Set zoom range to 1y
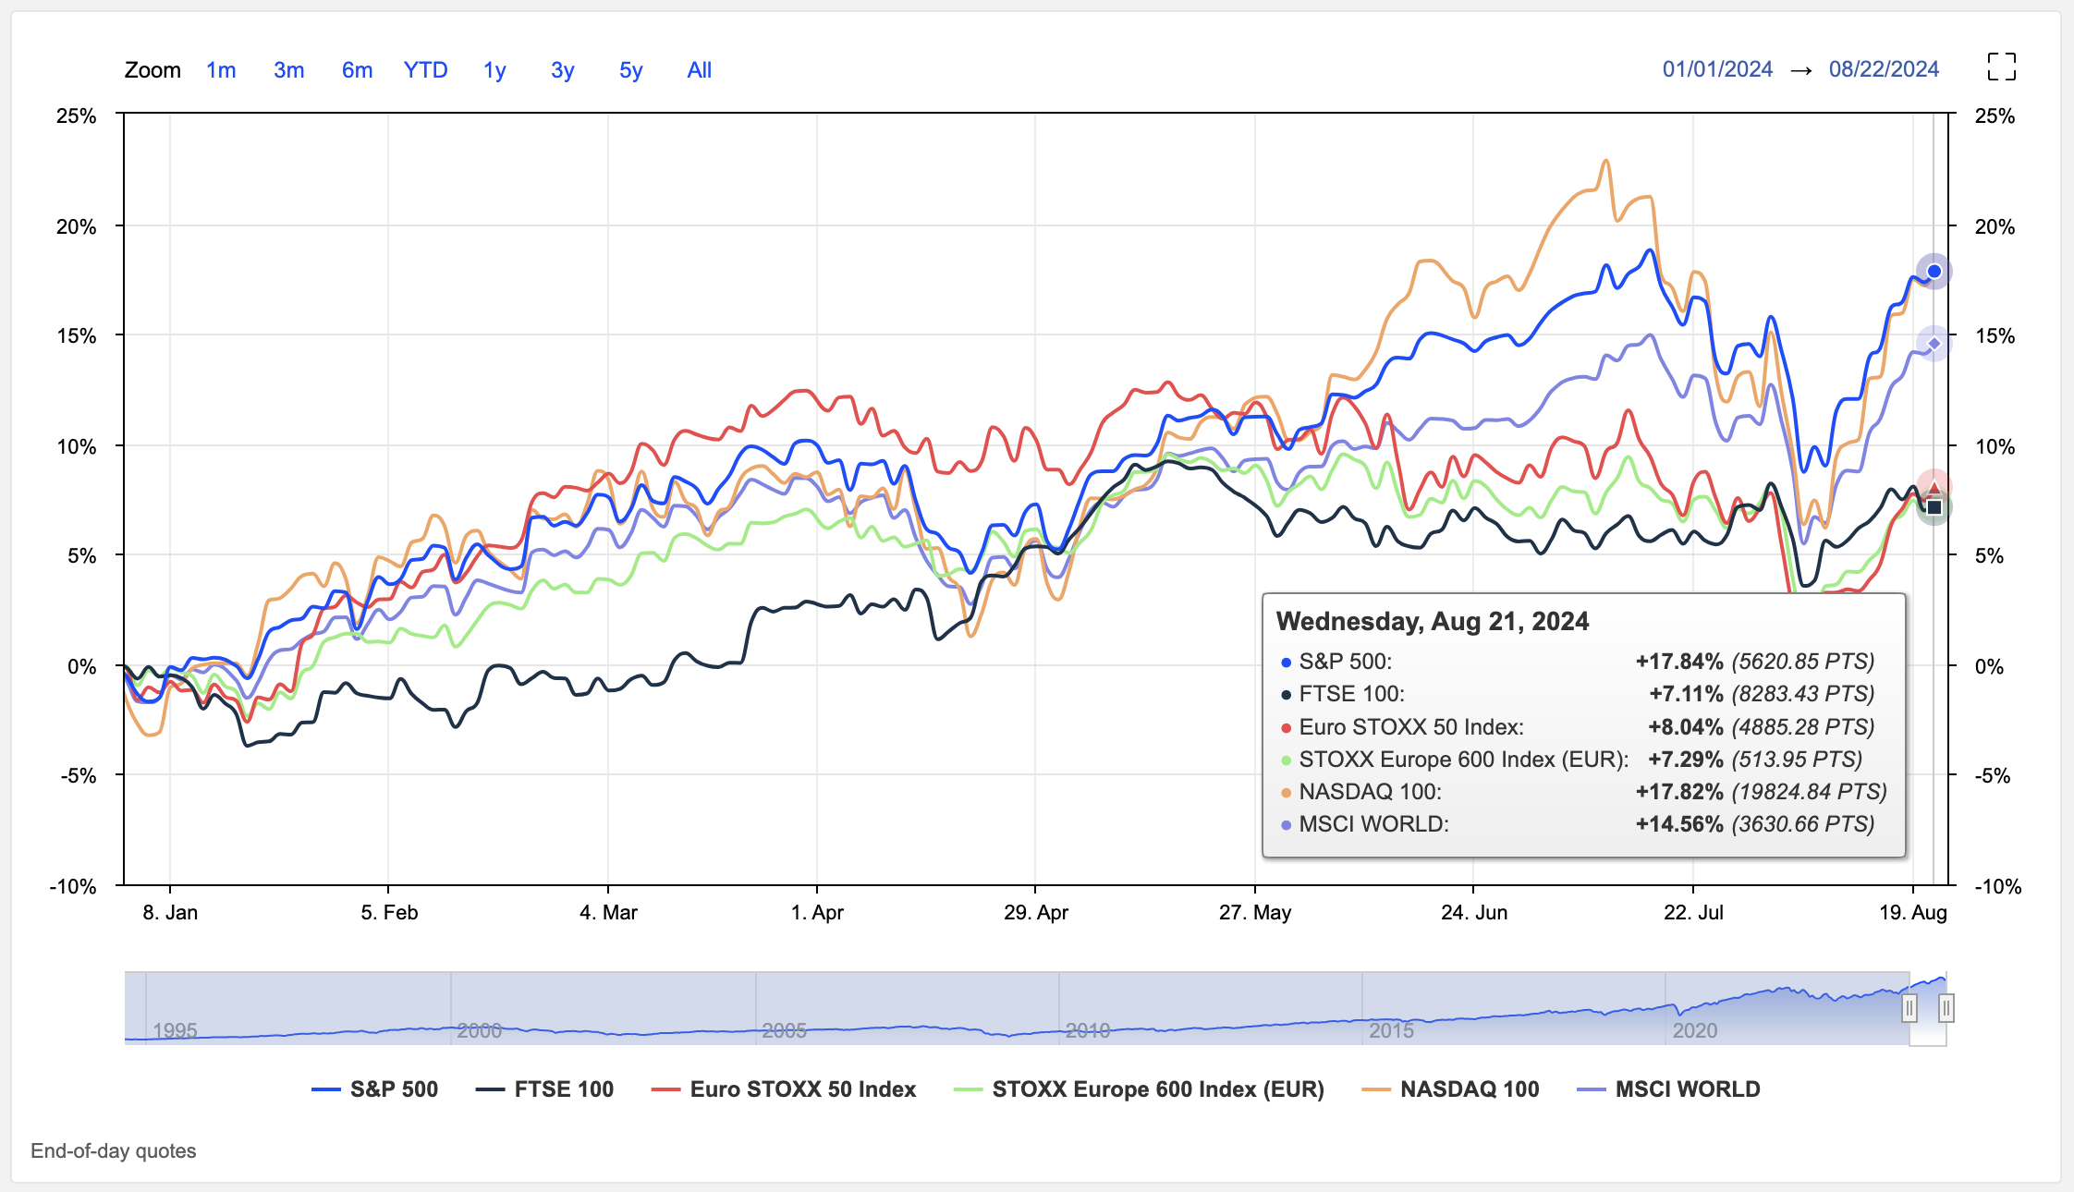Image resolution: width=2074 pixels, height=1192 pixels. click(494, 70)
